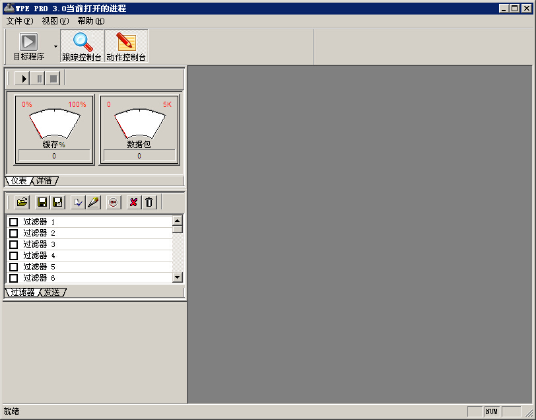Enable checkbox for 过滤器 1
536x420 pixels.
[14, 222]
